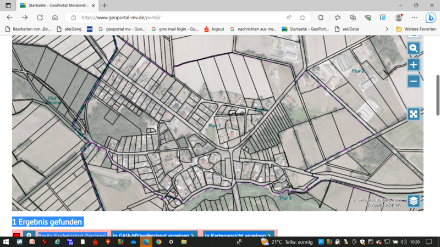Open Google Chrome from the taskbar
The image size is (440, 247).
(x=159, y=242)
